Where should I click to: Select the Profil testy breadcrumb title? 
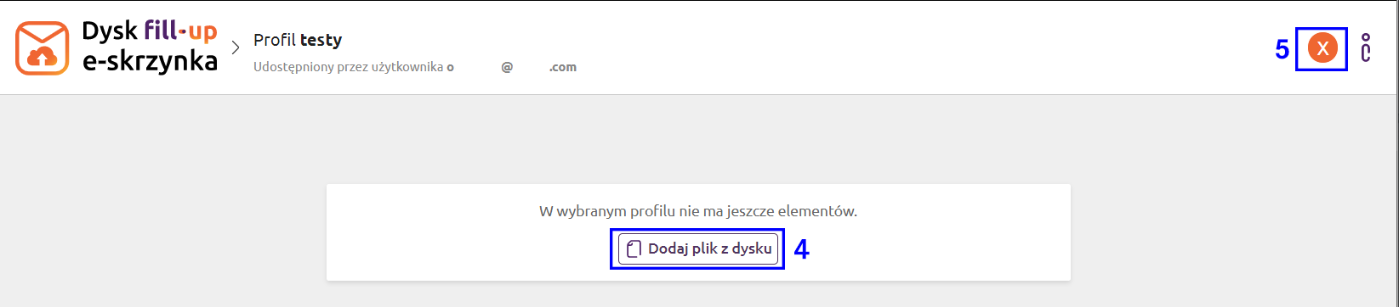point(298,40)
